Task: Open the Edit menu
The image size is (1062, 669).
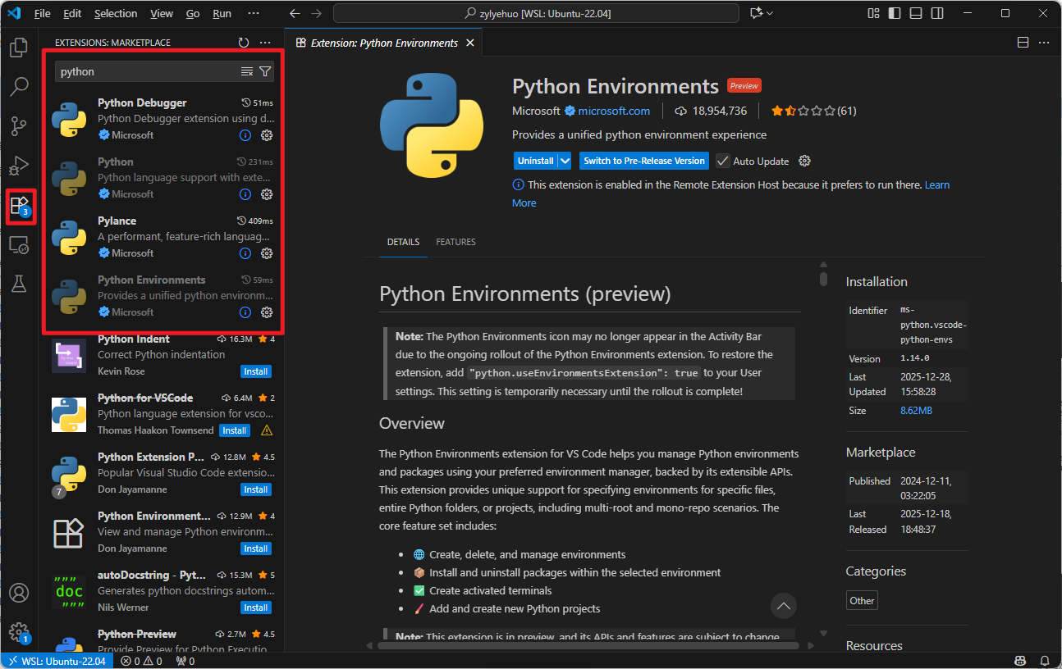Action: point(72,14)
